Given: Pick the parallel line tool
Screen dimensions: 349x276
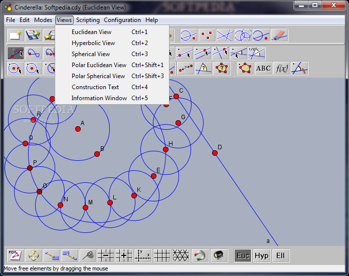Looking at the screenshot, I should 203,54.
